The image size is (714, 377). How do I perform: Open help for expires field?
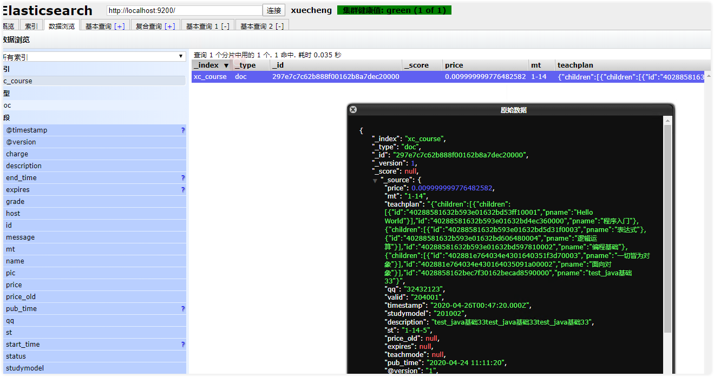click(x=183, y=190)
